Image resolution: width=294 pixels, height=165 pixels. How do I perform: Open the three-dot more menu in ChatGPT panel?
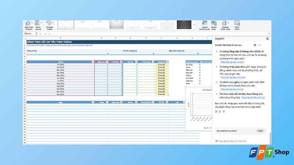pos(260,45)
